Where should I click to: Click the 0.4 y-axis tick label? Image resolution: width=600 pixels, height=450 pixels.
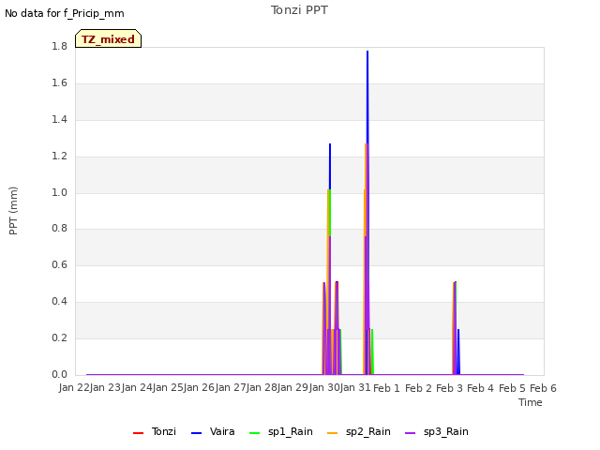pyautogui.click(x=59, y=302)
